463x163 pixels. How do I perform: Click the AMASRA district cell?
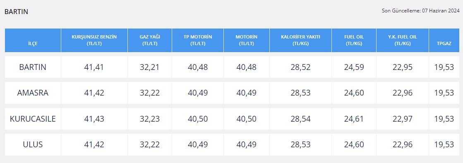(x=33, y=93)
